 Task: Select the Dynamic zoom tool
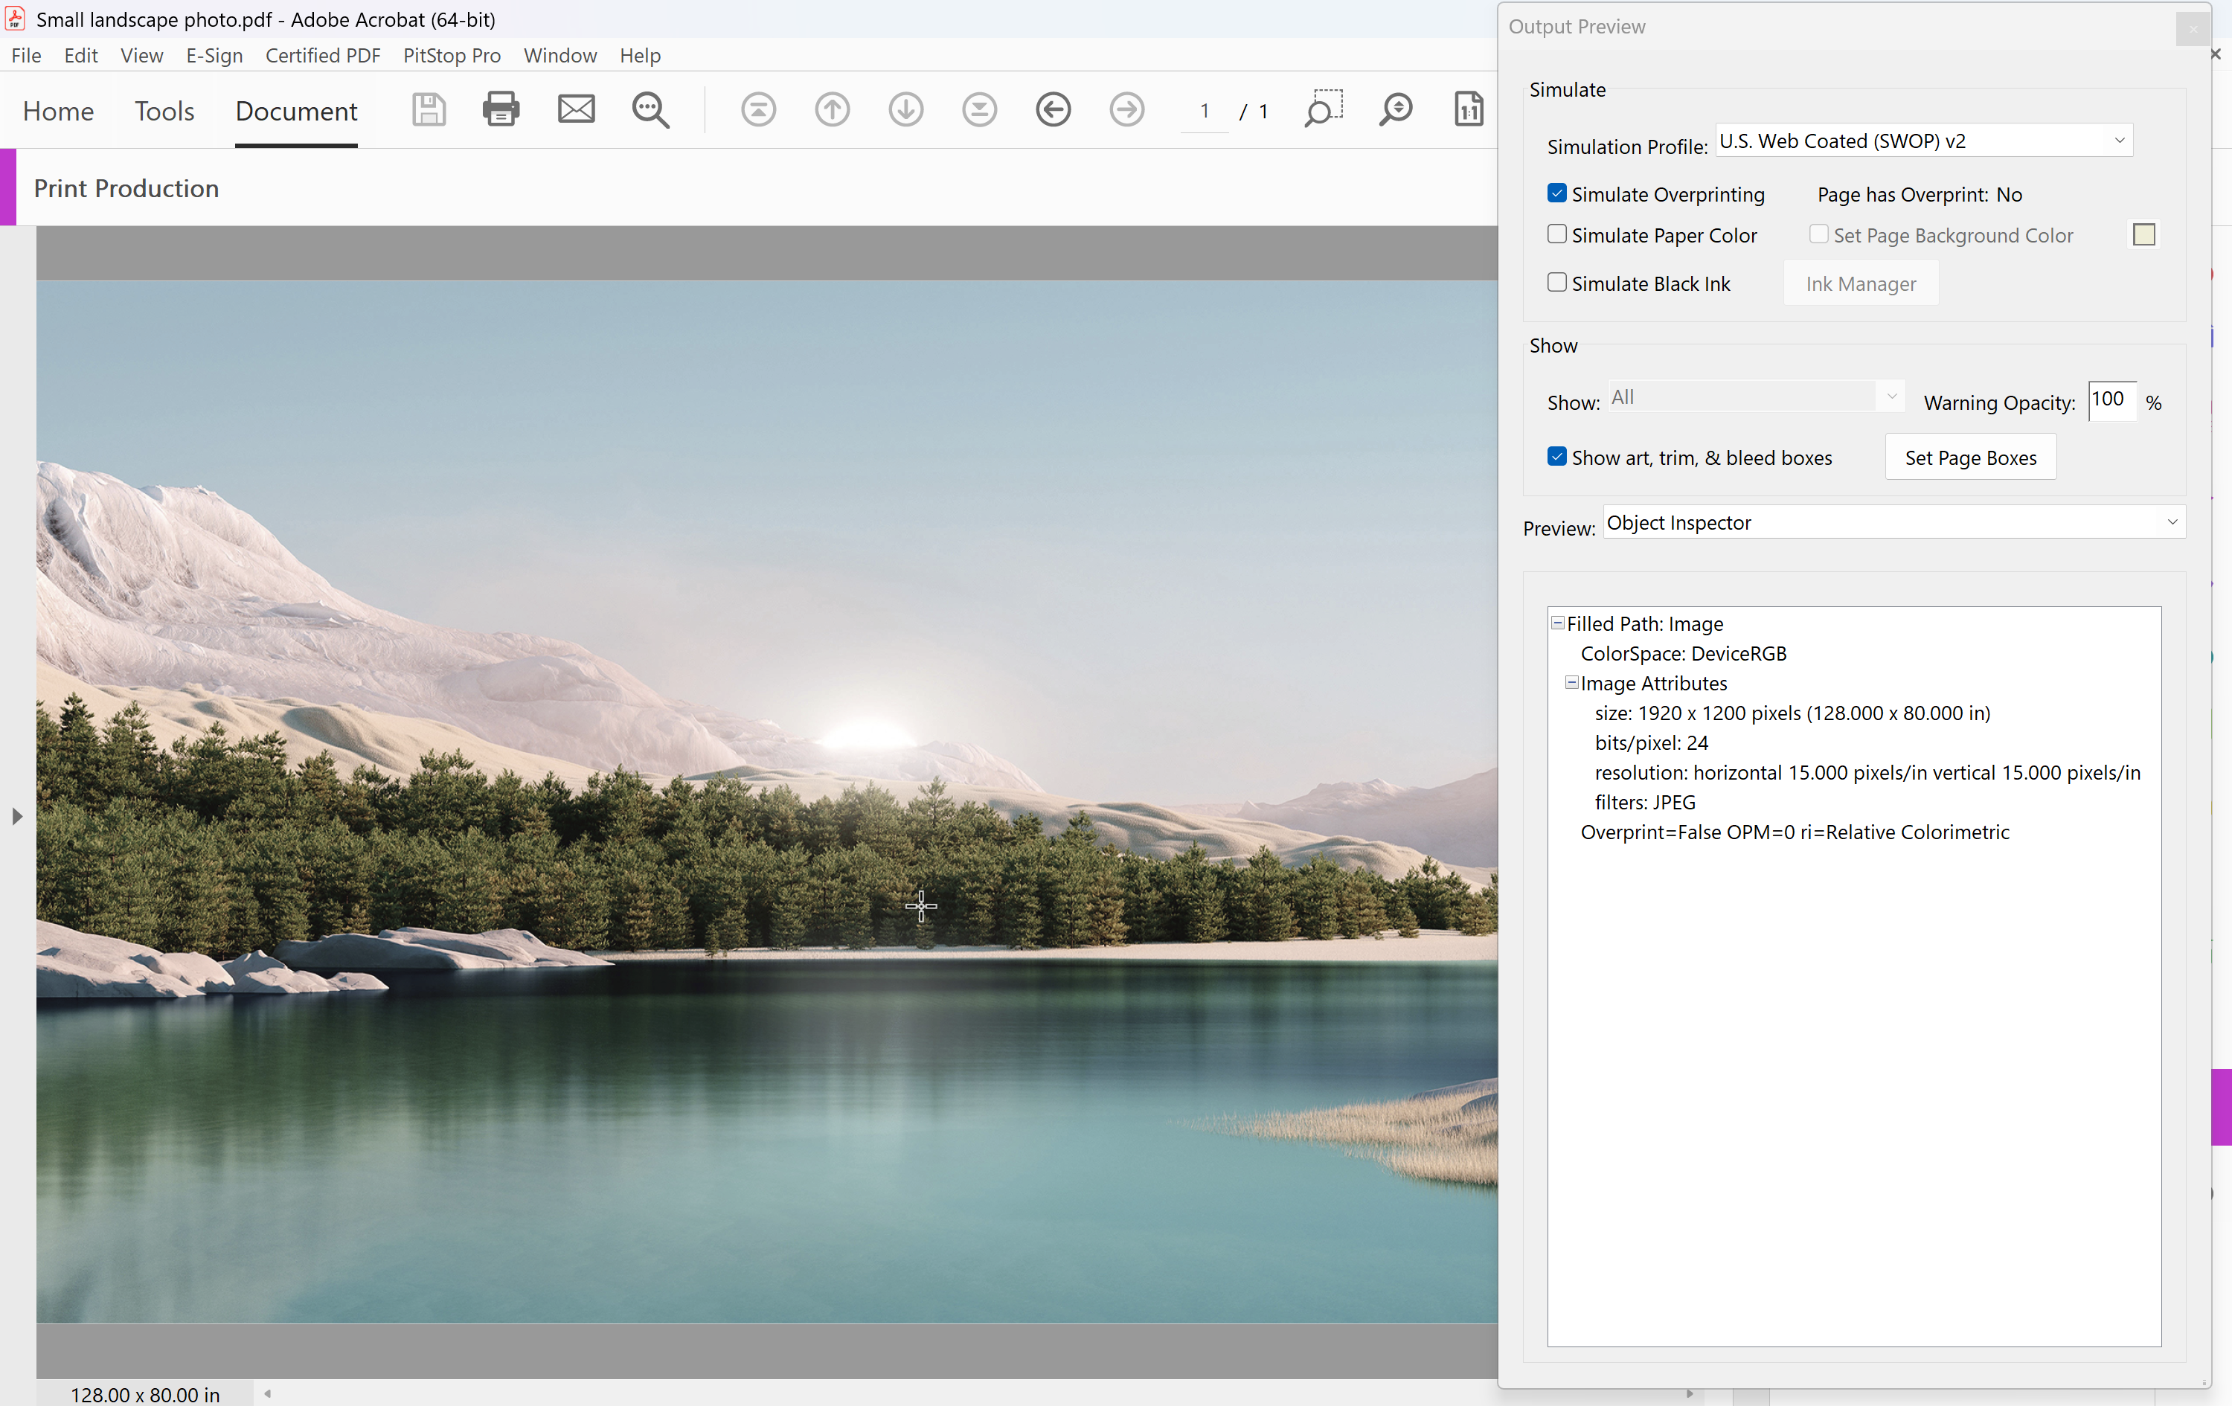tap(1395, 109)
